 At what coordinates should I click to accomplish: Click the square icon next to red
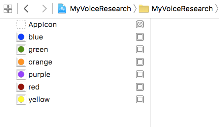pos(140,87)
